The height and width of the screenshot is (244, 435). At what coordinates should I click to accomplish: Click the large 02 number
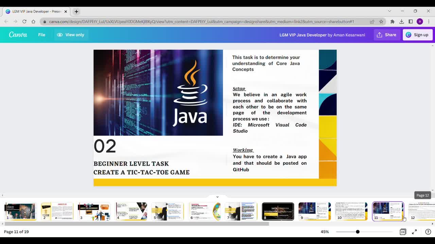[x=105, y=146]
